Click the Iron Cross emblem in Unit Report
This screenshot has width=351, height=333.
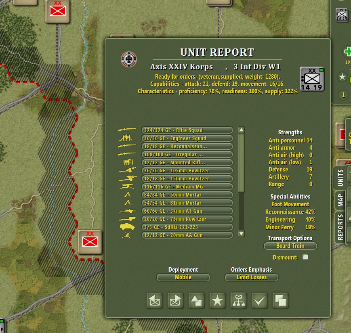coord(129,59)
